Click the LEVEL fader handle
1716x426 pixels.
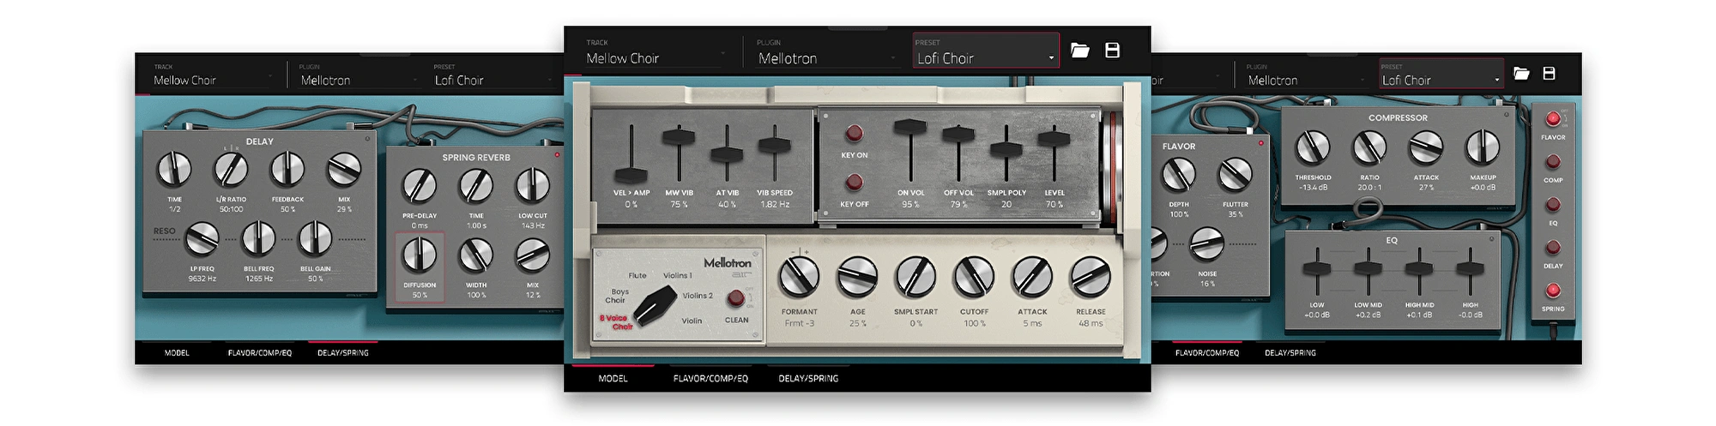tap(1054, 138)
